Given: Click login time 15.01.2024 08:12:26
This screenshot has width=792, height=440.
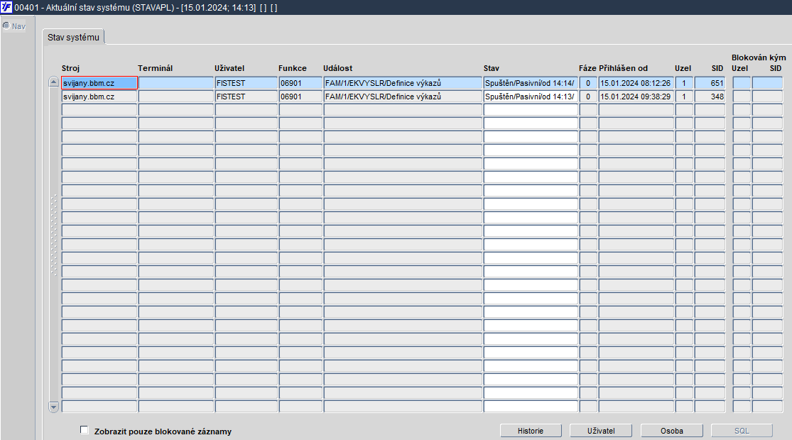Looking at the screenshot, I should coord(636,83).
